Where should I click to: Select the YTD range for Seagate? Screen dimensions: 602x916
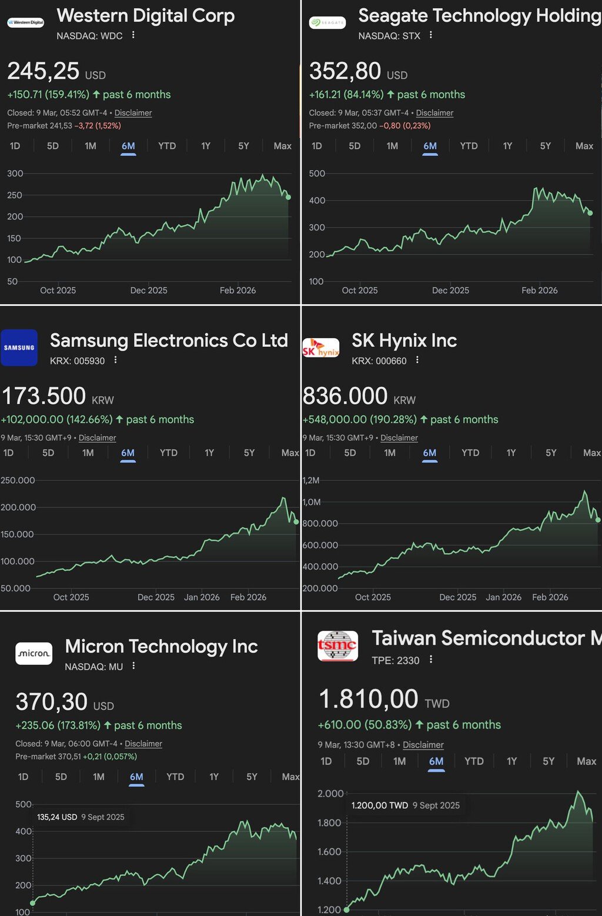click(x=469, y=146)
